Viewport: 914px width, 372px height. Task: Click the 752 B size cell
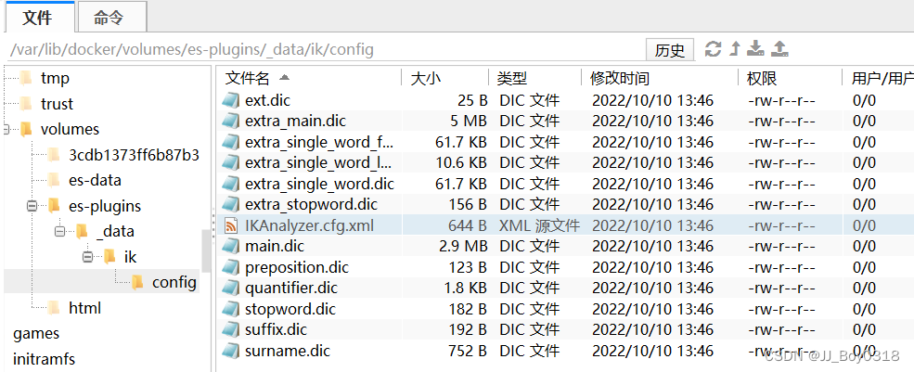468,351
